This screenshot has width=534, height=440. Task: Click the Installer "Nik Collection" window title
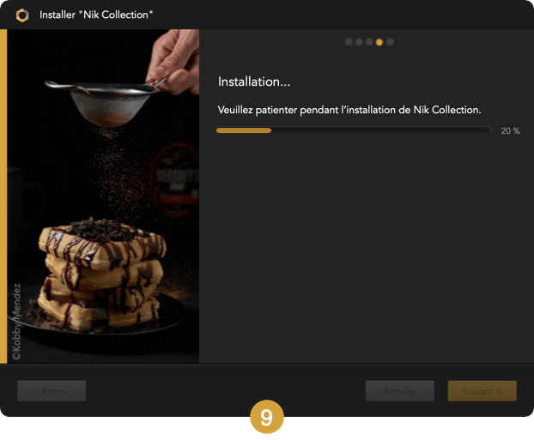96,15
